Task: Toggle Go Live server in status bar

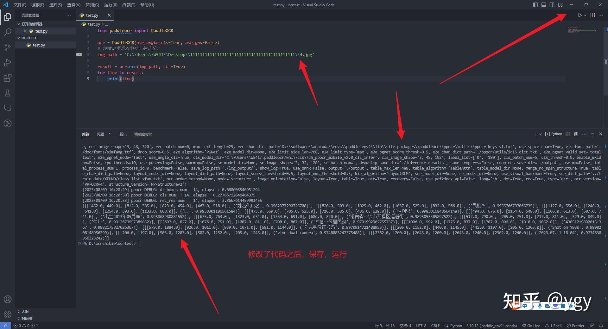Action: (x=531, y=326)
